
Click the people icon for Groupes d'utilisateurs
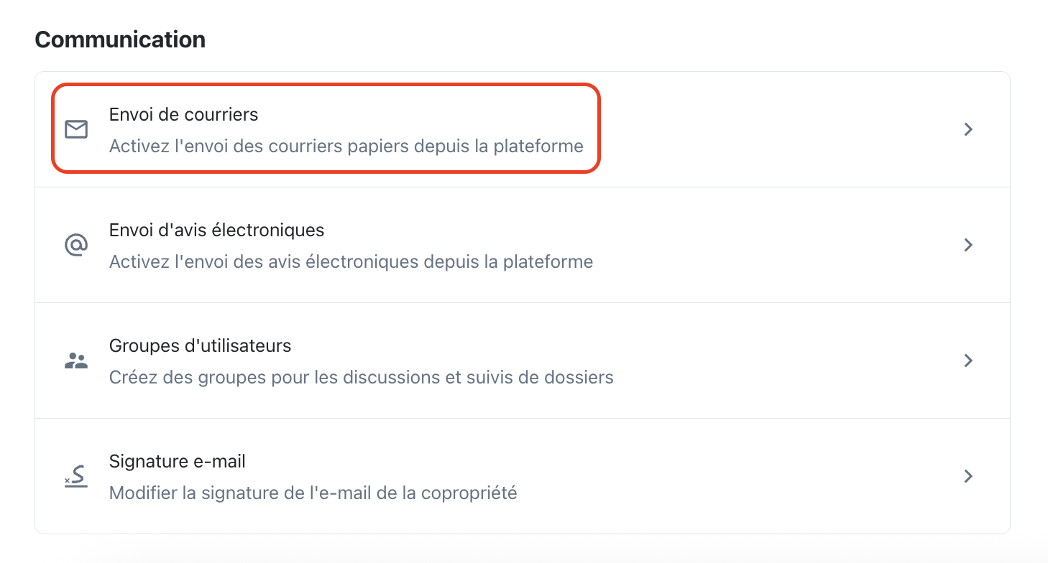[x=76, y=360]
